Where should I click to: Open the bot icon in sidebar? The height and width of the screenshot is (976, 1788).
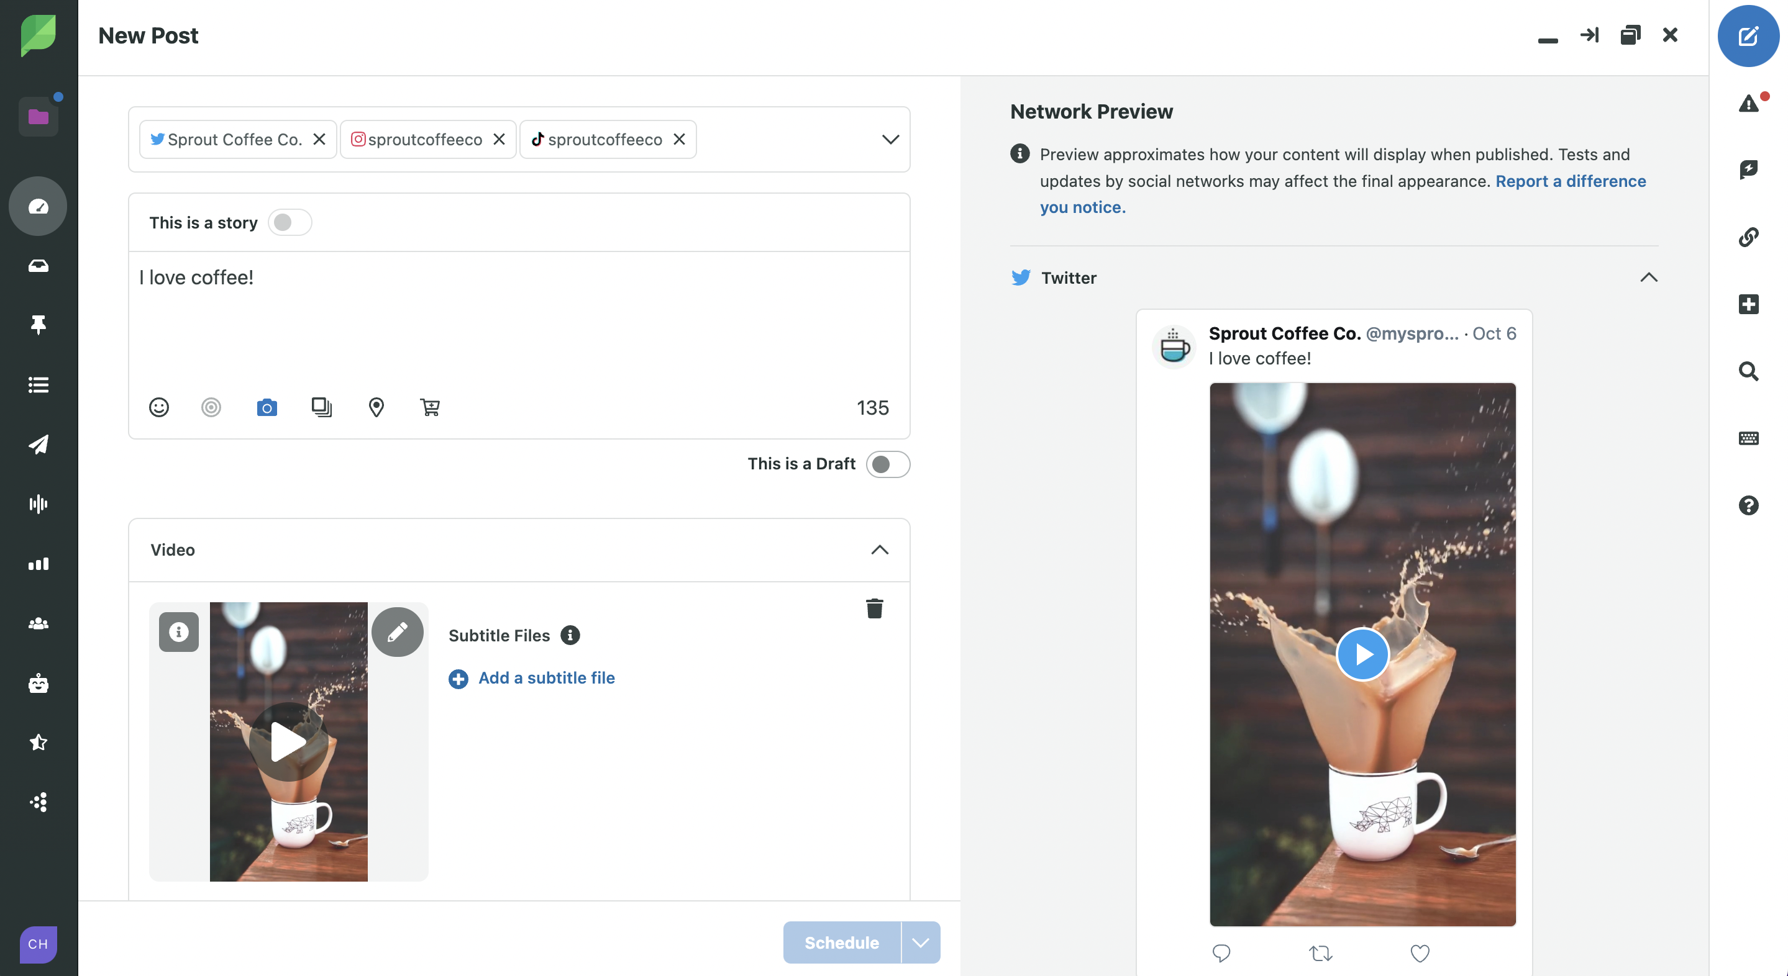[38, 684]
